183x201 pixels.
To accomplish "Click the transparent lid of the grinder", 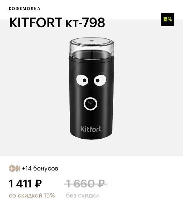I will point(91,47).
